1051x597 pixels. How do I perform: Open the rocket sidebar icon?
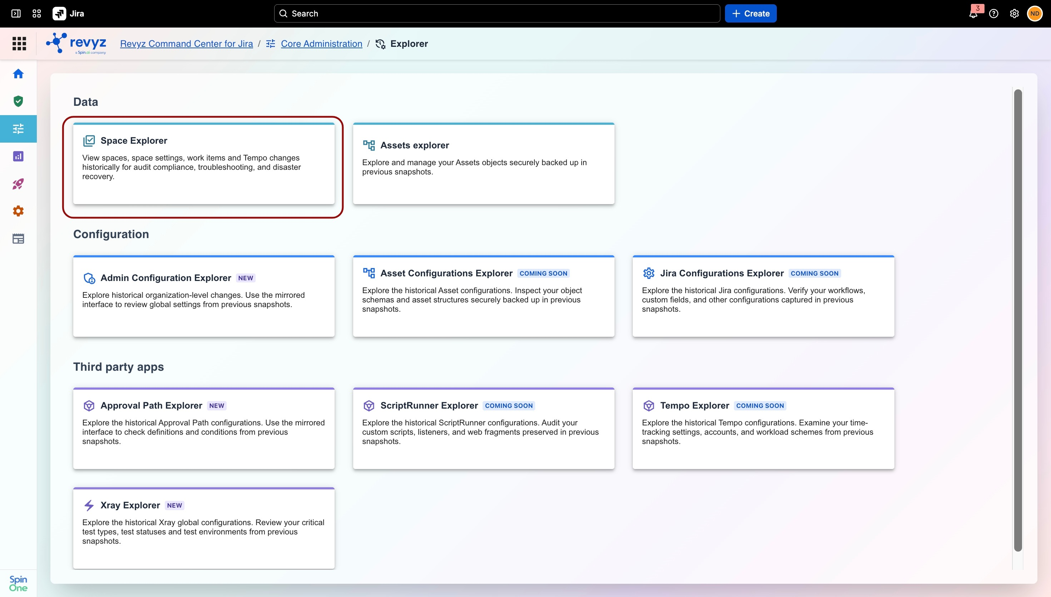click(18, 184)
